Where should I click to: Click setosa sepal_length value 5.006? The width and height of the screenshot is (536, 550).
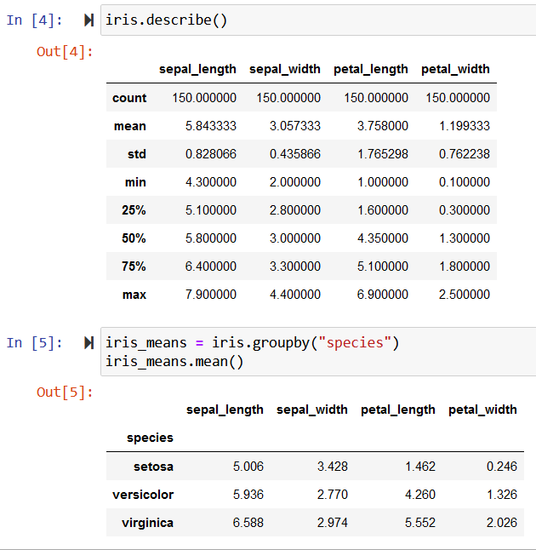248,467
